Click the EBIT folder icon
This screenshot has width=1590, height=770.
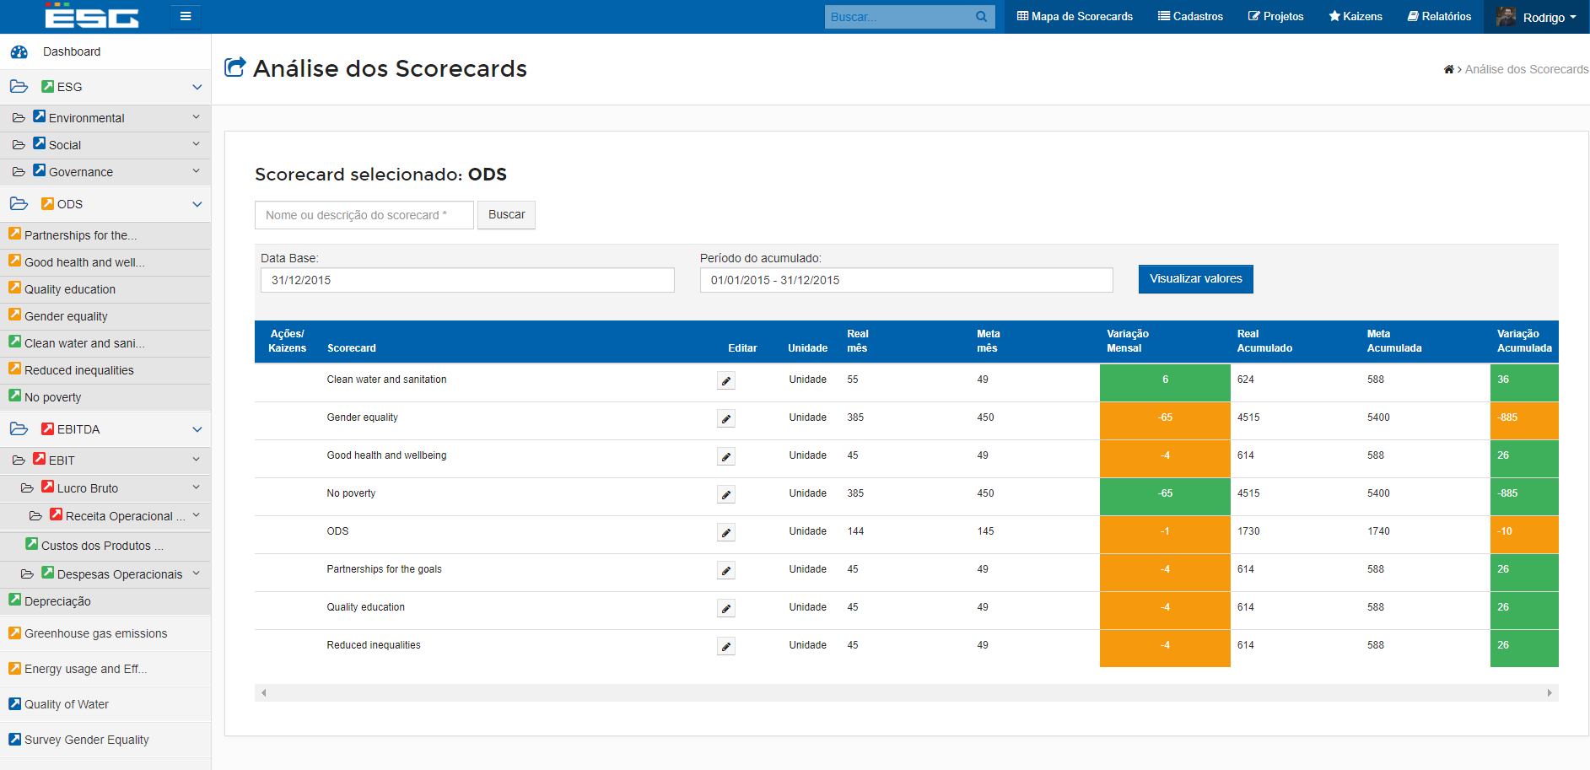pos(19,460)
